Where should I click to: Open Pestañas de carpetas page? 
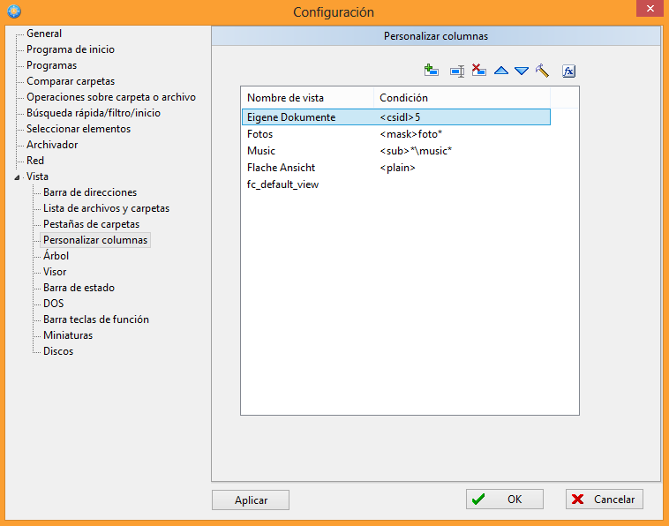(91, 224)
